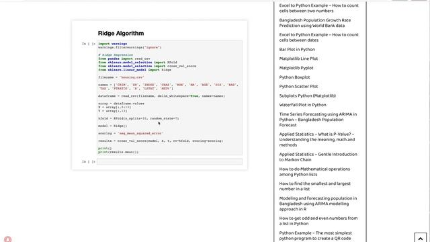Click the 'print(results.mean())' code line
The width and height of the screenshot is (430, 242).
click(118, 152)
